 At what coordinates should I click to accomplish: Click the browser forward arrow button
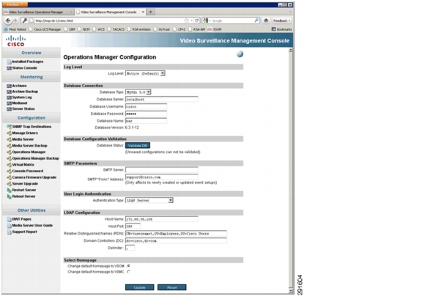[15, 21]
